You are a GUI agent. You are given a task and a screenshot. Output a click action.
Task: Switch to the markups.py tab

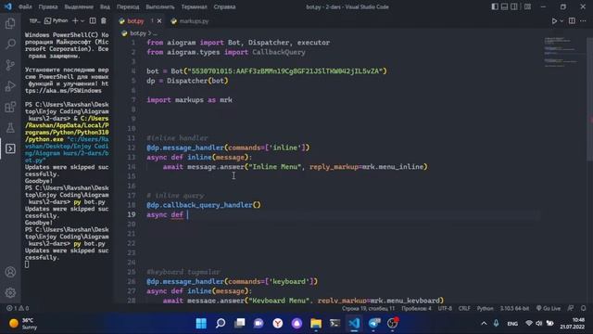pos(190,21)
